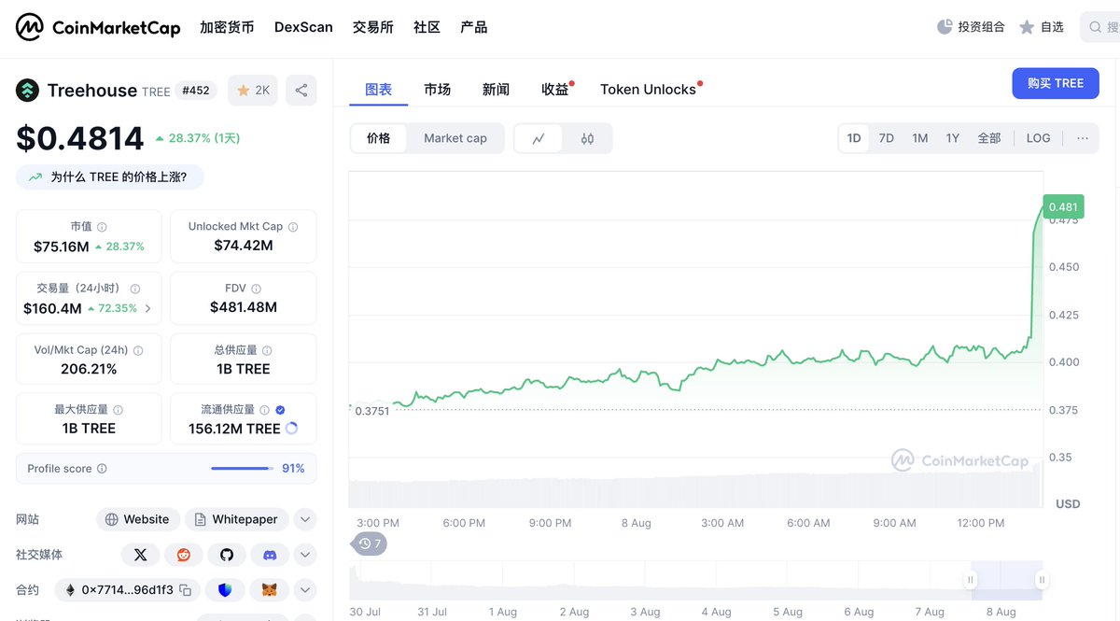
Task: Switch chart to line view
Action: (x=539, y=138)
